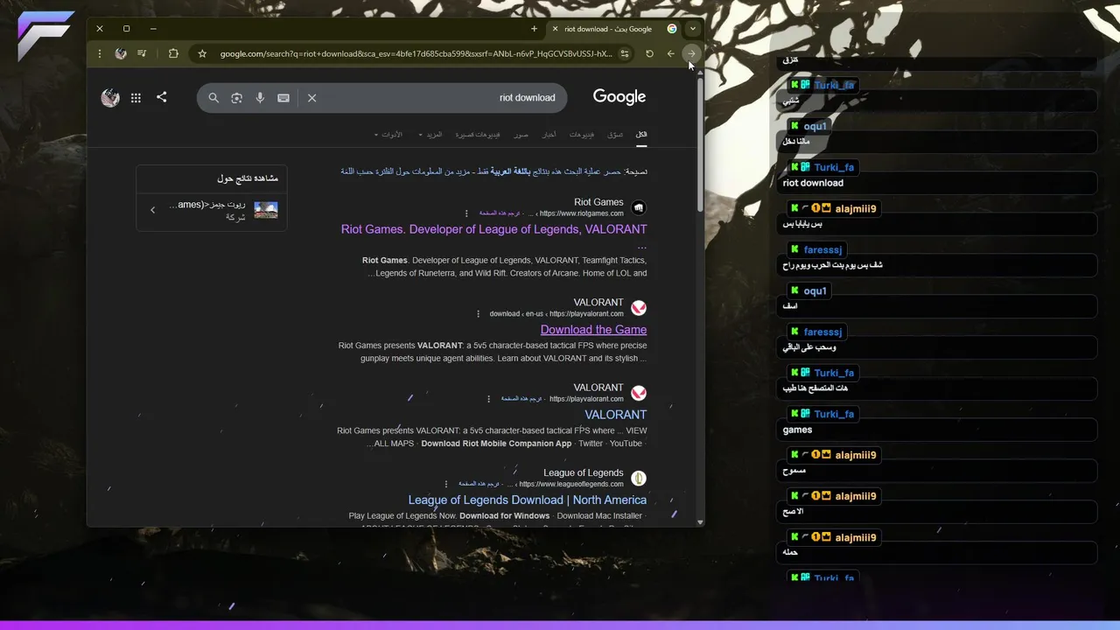Open the Riot Games. Developer of League of Legends link
The width and height of the screenshot is (1120, 630).
tap(494, 229)
